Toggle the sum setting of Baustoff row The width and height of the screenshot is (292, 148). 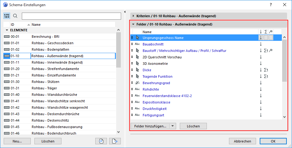coord(266,51)
